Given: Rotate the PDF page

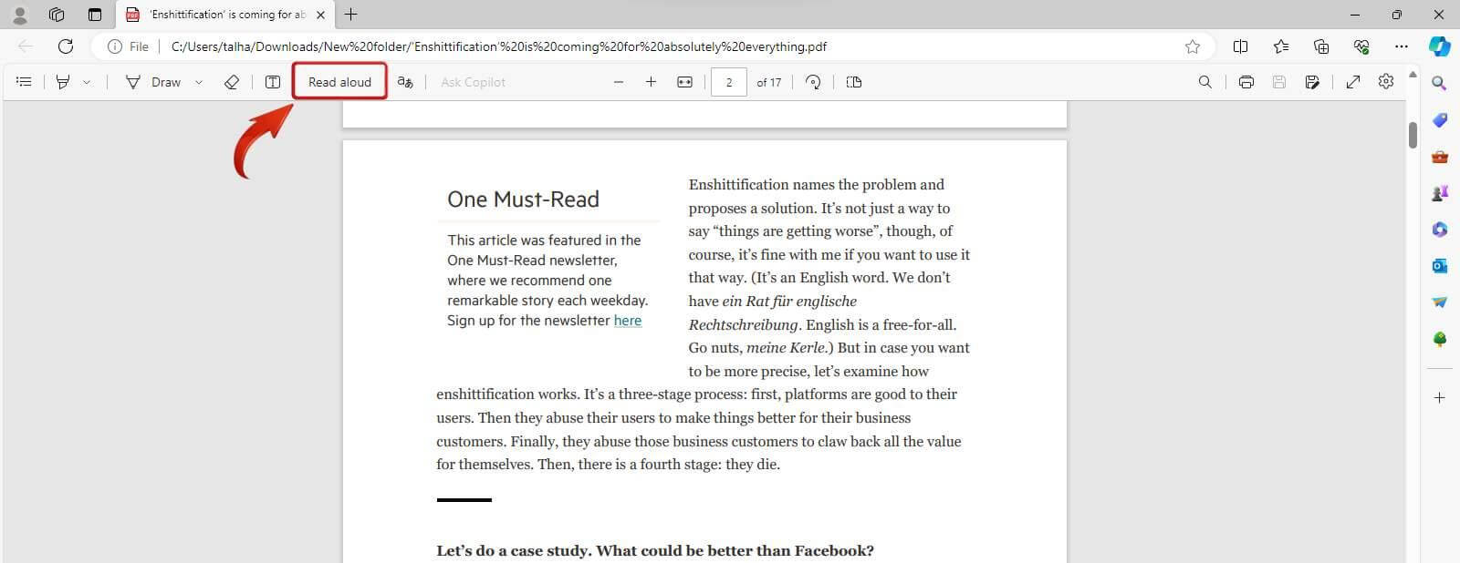Looking at the screenshot, I should (813, 82).
